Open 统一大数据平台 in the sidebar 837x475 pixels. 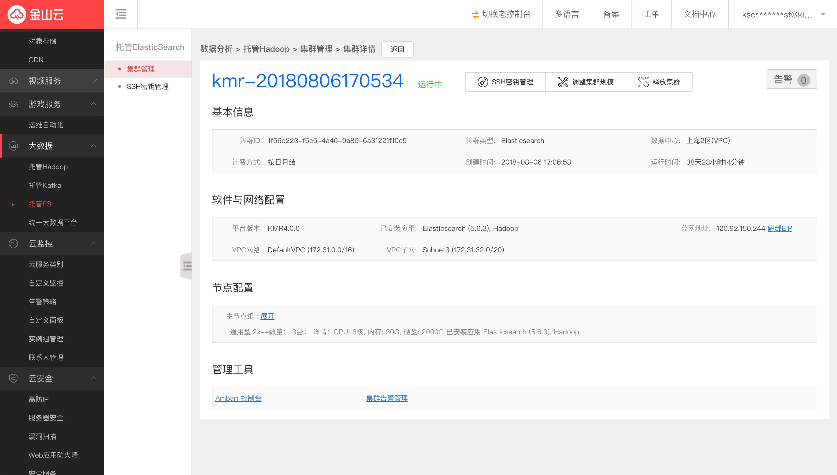(52, 222)
